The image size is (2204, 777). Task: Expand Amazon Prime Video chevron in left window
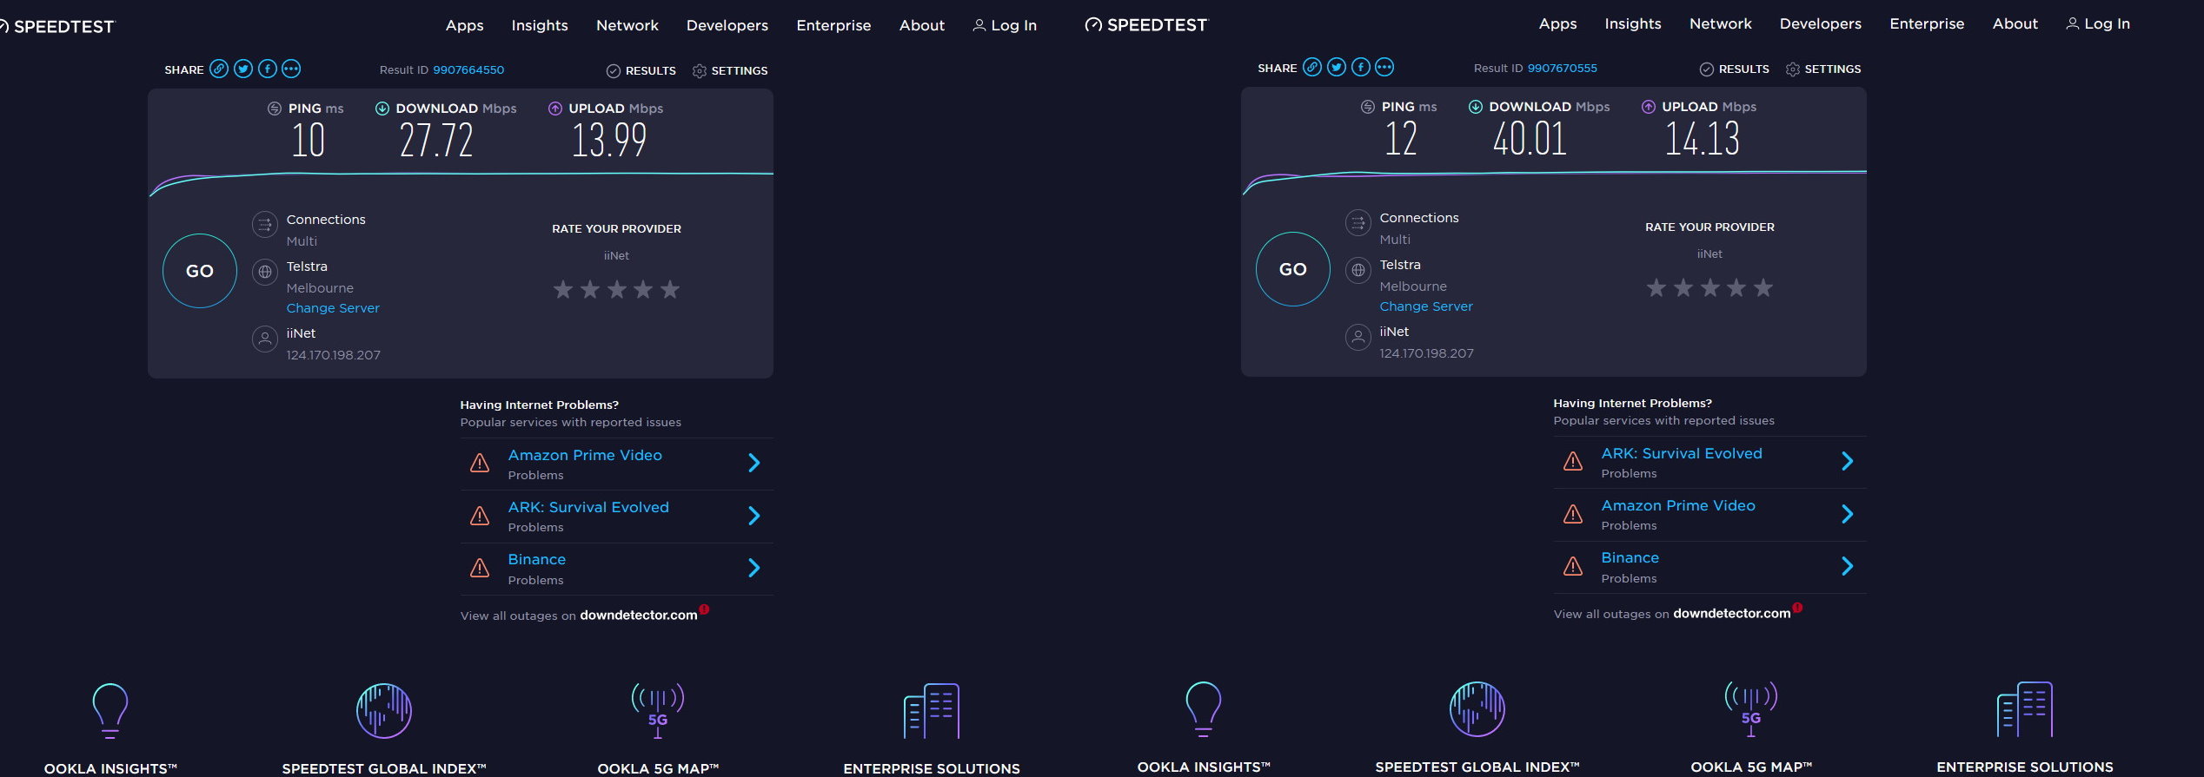(x=754, y=463)
